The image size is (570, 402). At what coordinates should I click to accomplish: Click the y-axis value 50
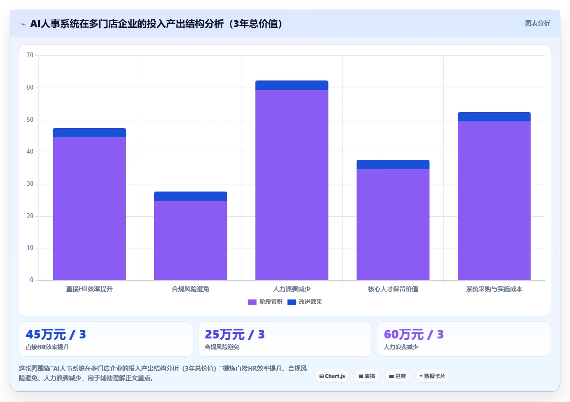(x=30, y=120)
